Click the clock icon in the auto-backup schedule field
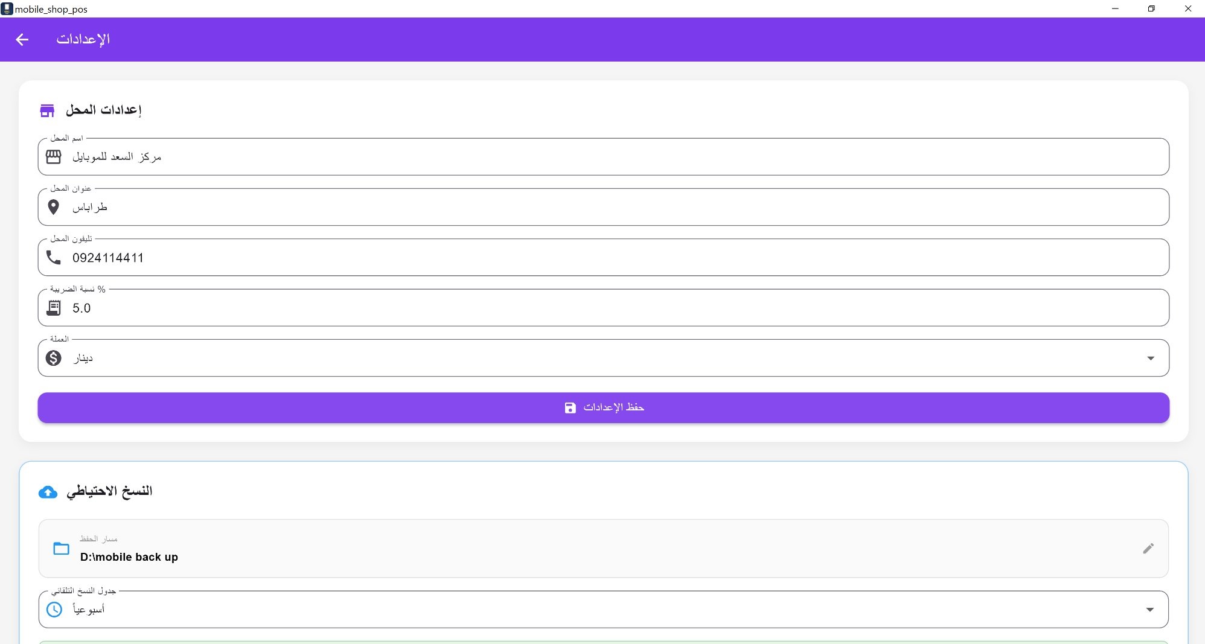Screen dimensions: 1205x644 tap(54, 610)
